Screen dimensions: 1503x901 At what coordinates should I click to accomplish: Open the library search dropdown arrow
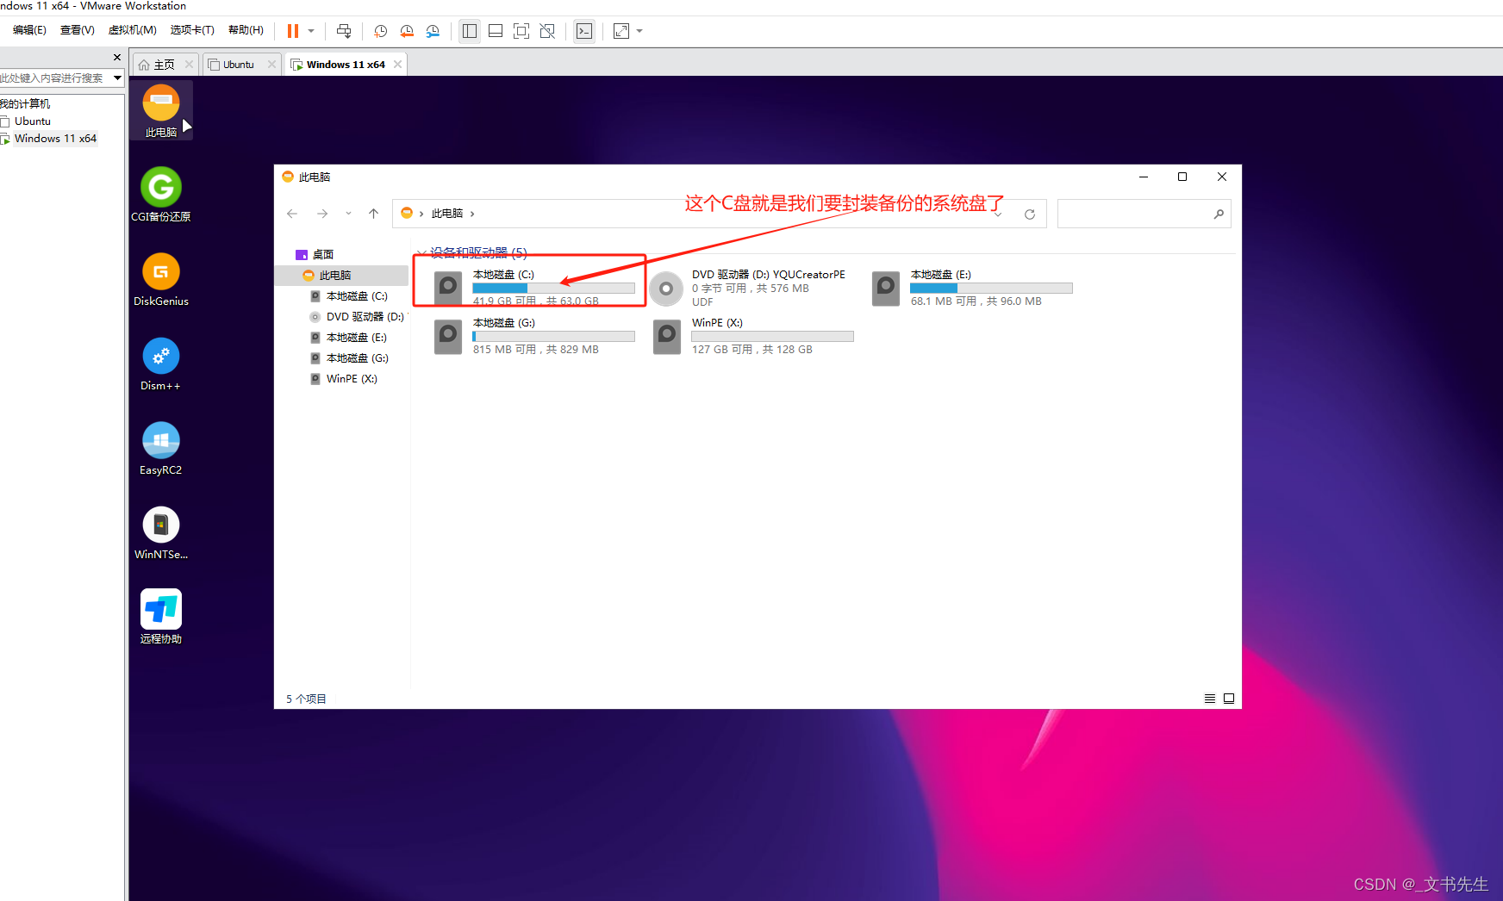click(117, 78)
